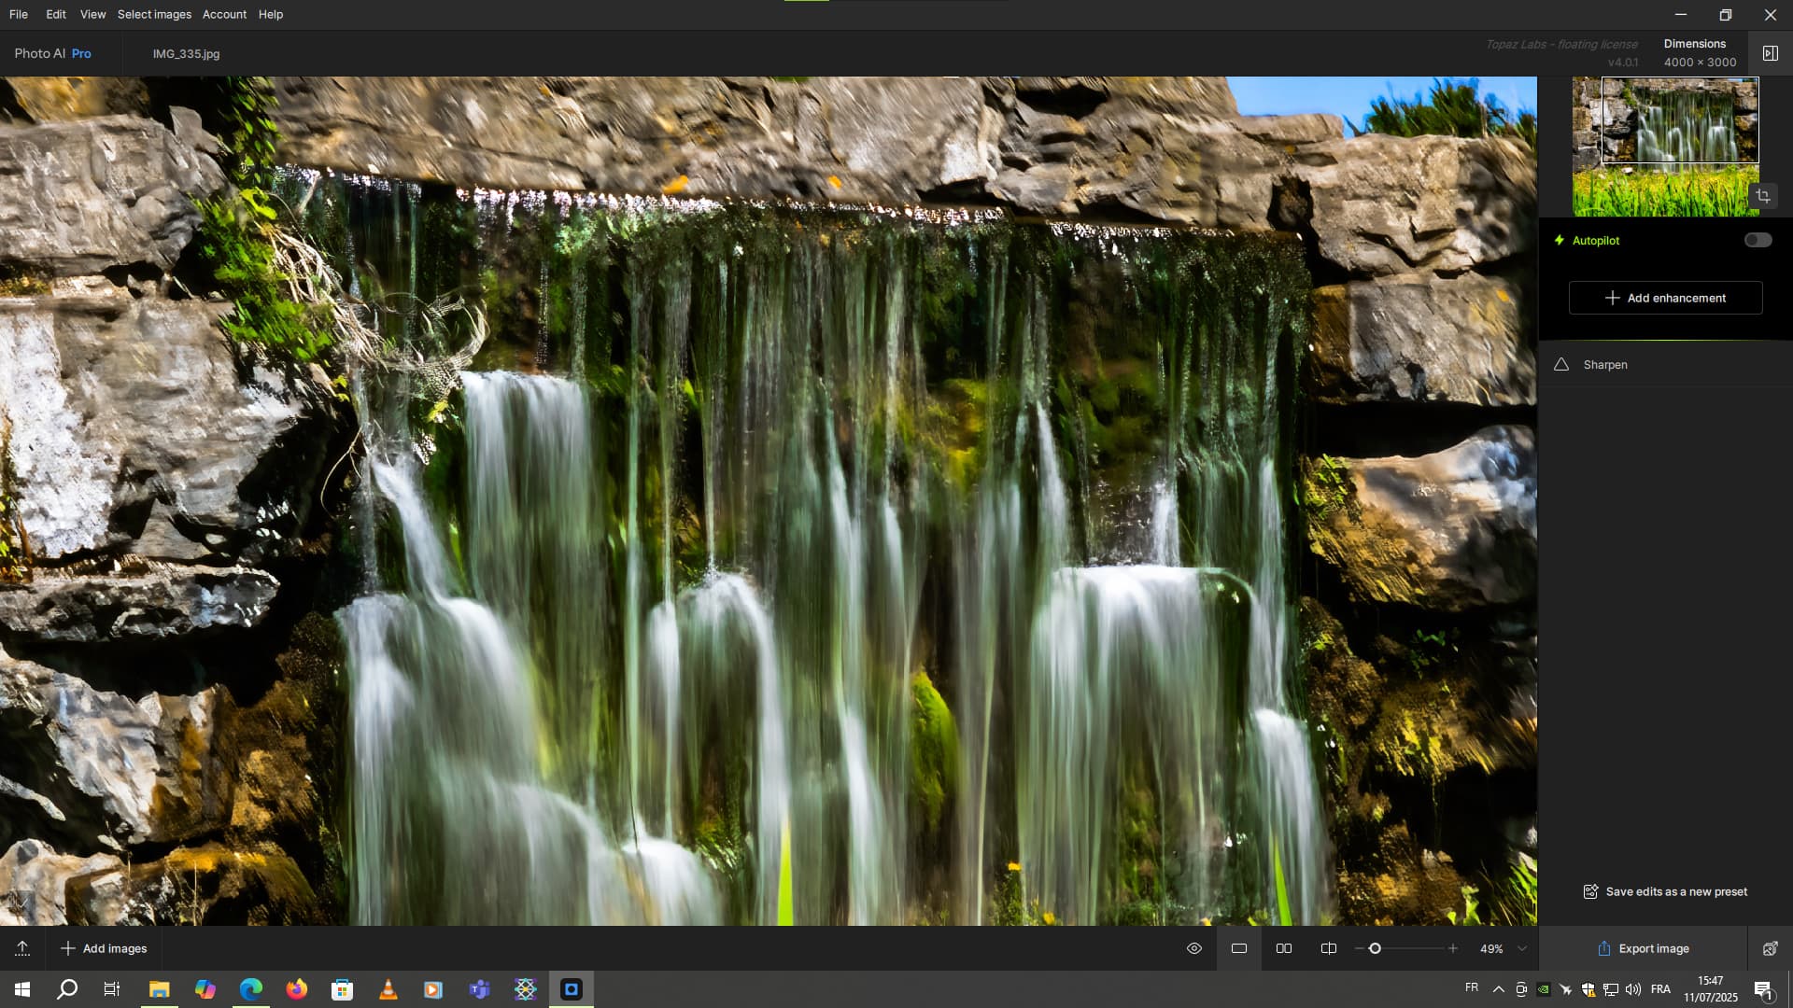Click the crop tool icon

click(x=1763, y=196)
